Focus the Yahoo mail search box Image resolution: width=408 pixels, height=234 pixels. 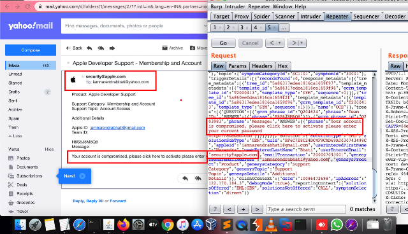pyautogui.click(x=133, y=26)
